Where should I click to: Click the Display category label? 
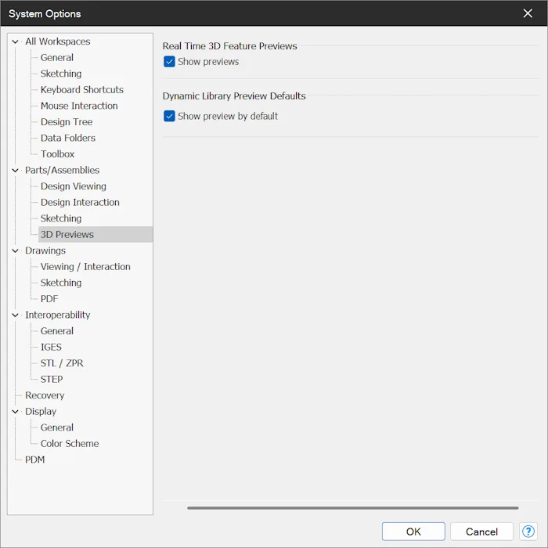click(x=41, y=411)
